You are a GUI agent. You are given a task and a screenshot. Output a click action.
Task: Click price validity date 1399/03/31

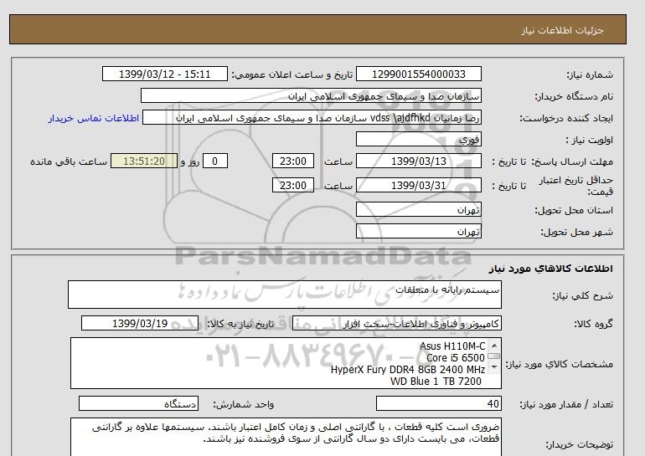(x=418, y=186)
